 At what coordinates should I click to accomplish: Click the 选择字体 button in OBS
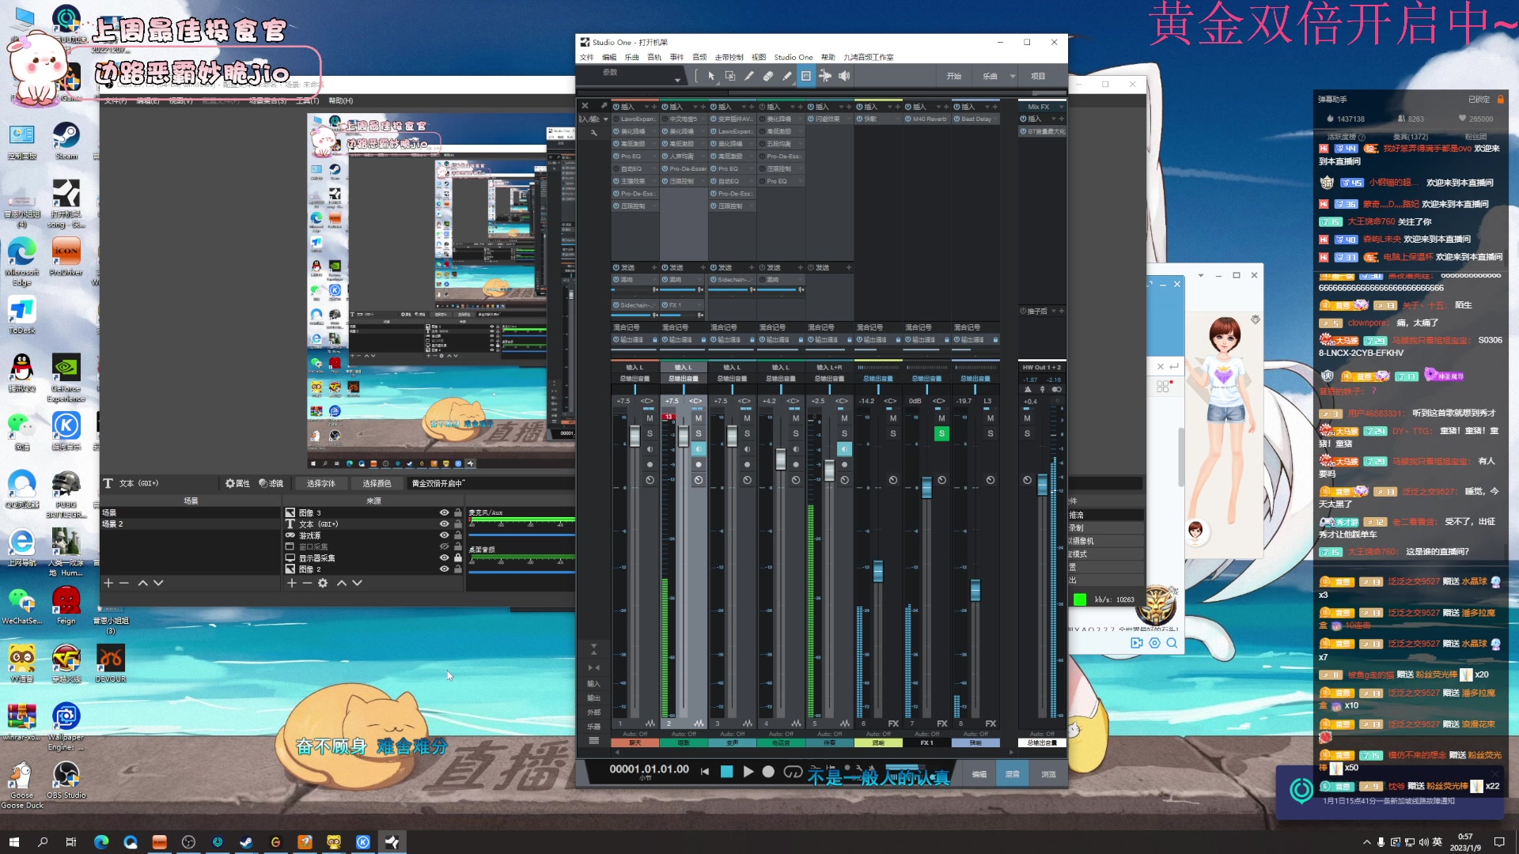[320, 483]
